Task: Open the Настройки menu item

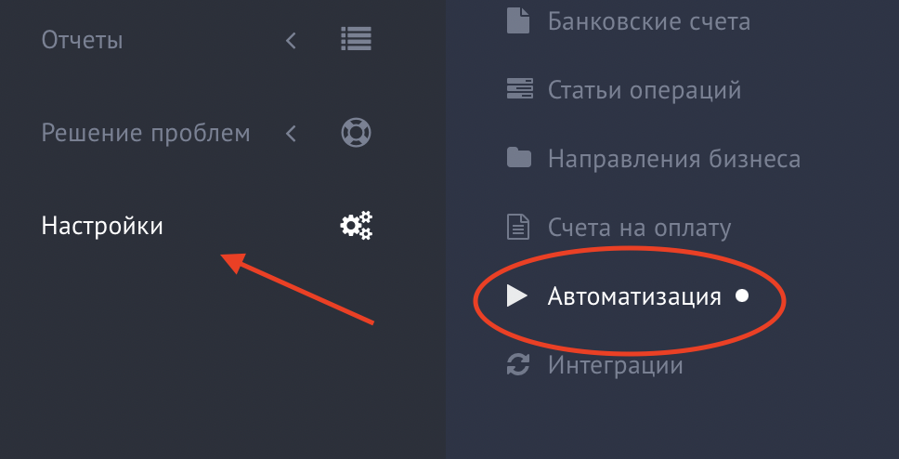Action: click(102, 226)
